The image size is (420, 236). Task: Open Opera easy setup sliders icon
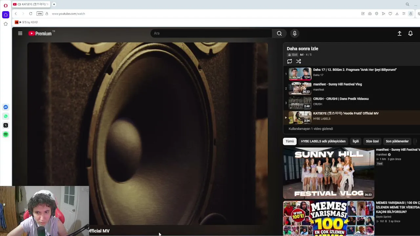point(404,14)
